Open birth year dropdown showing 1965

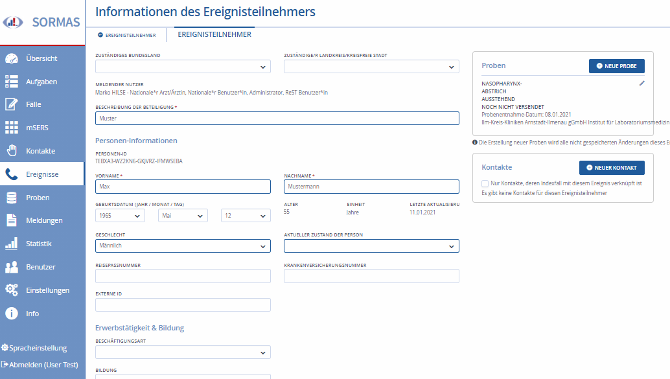click(120, 216)
